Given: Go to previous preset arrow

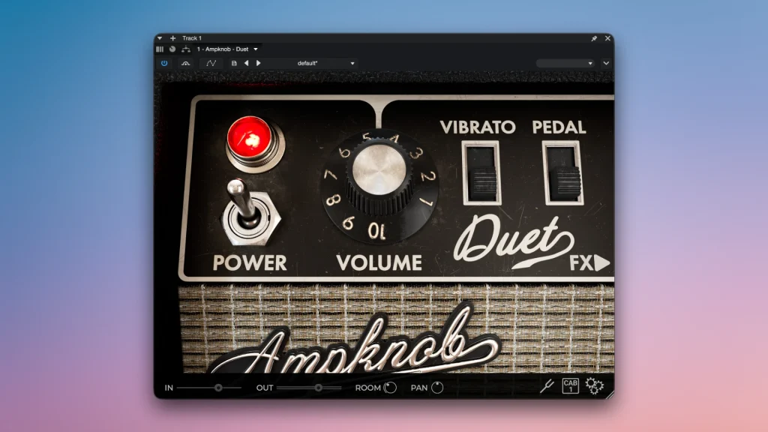Looking at the screenshot, I should 246,63.
